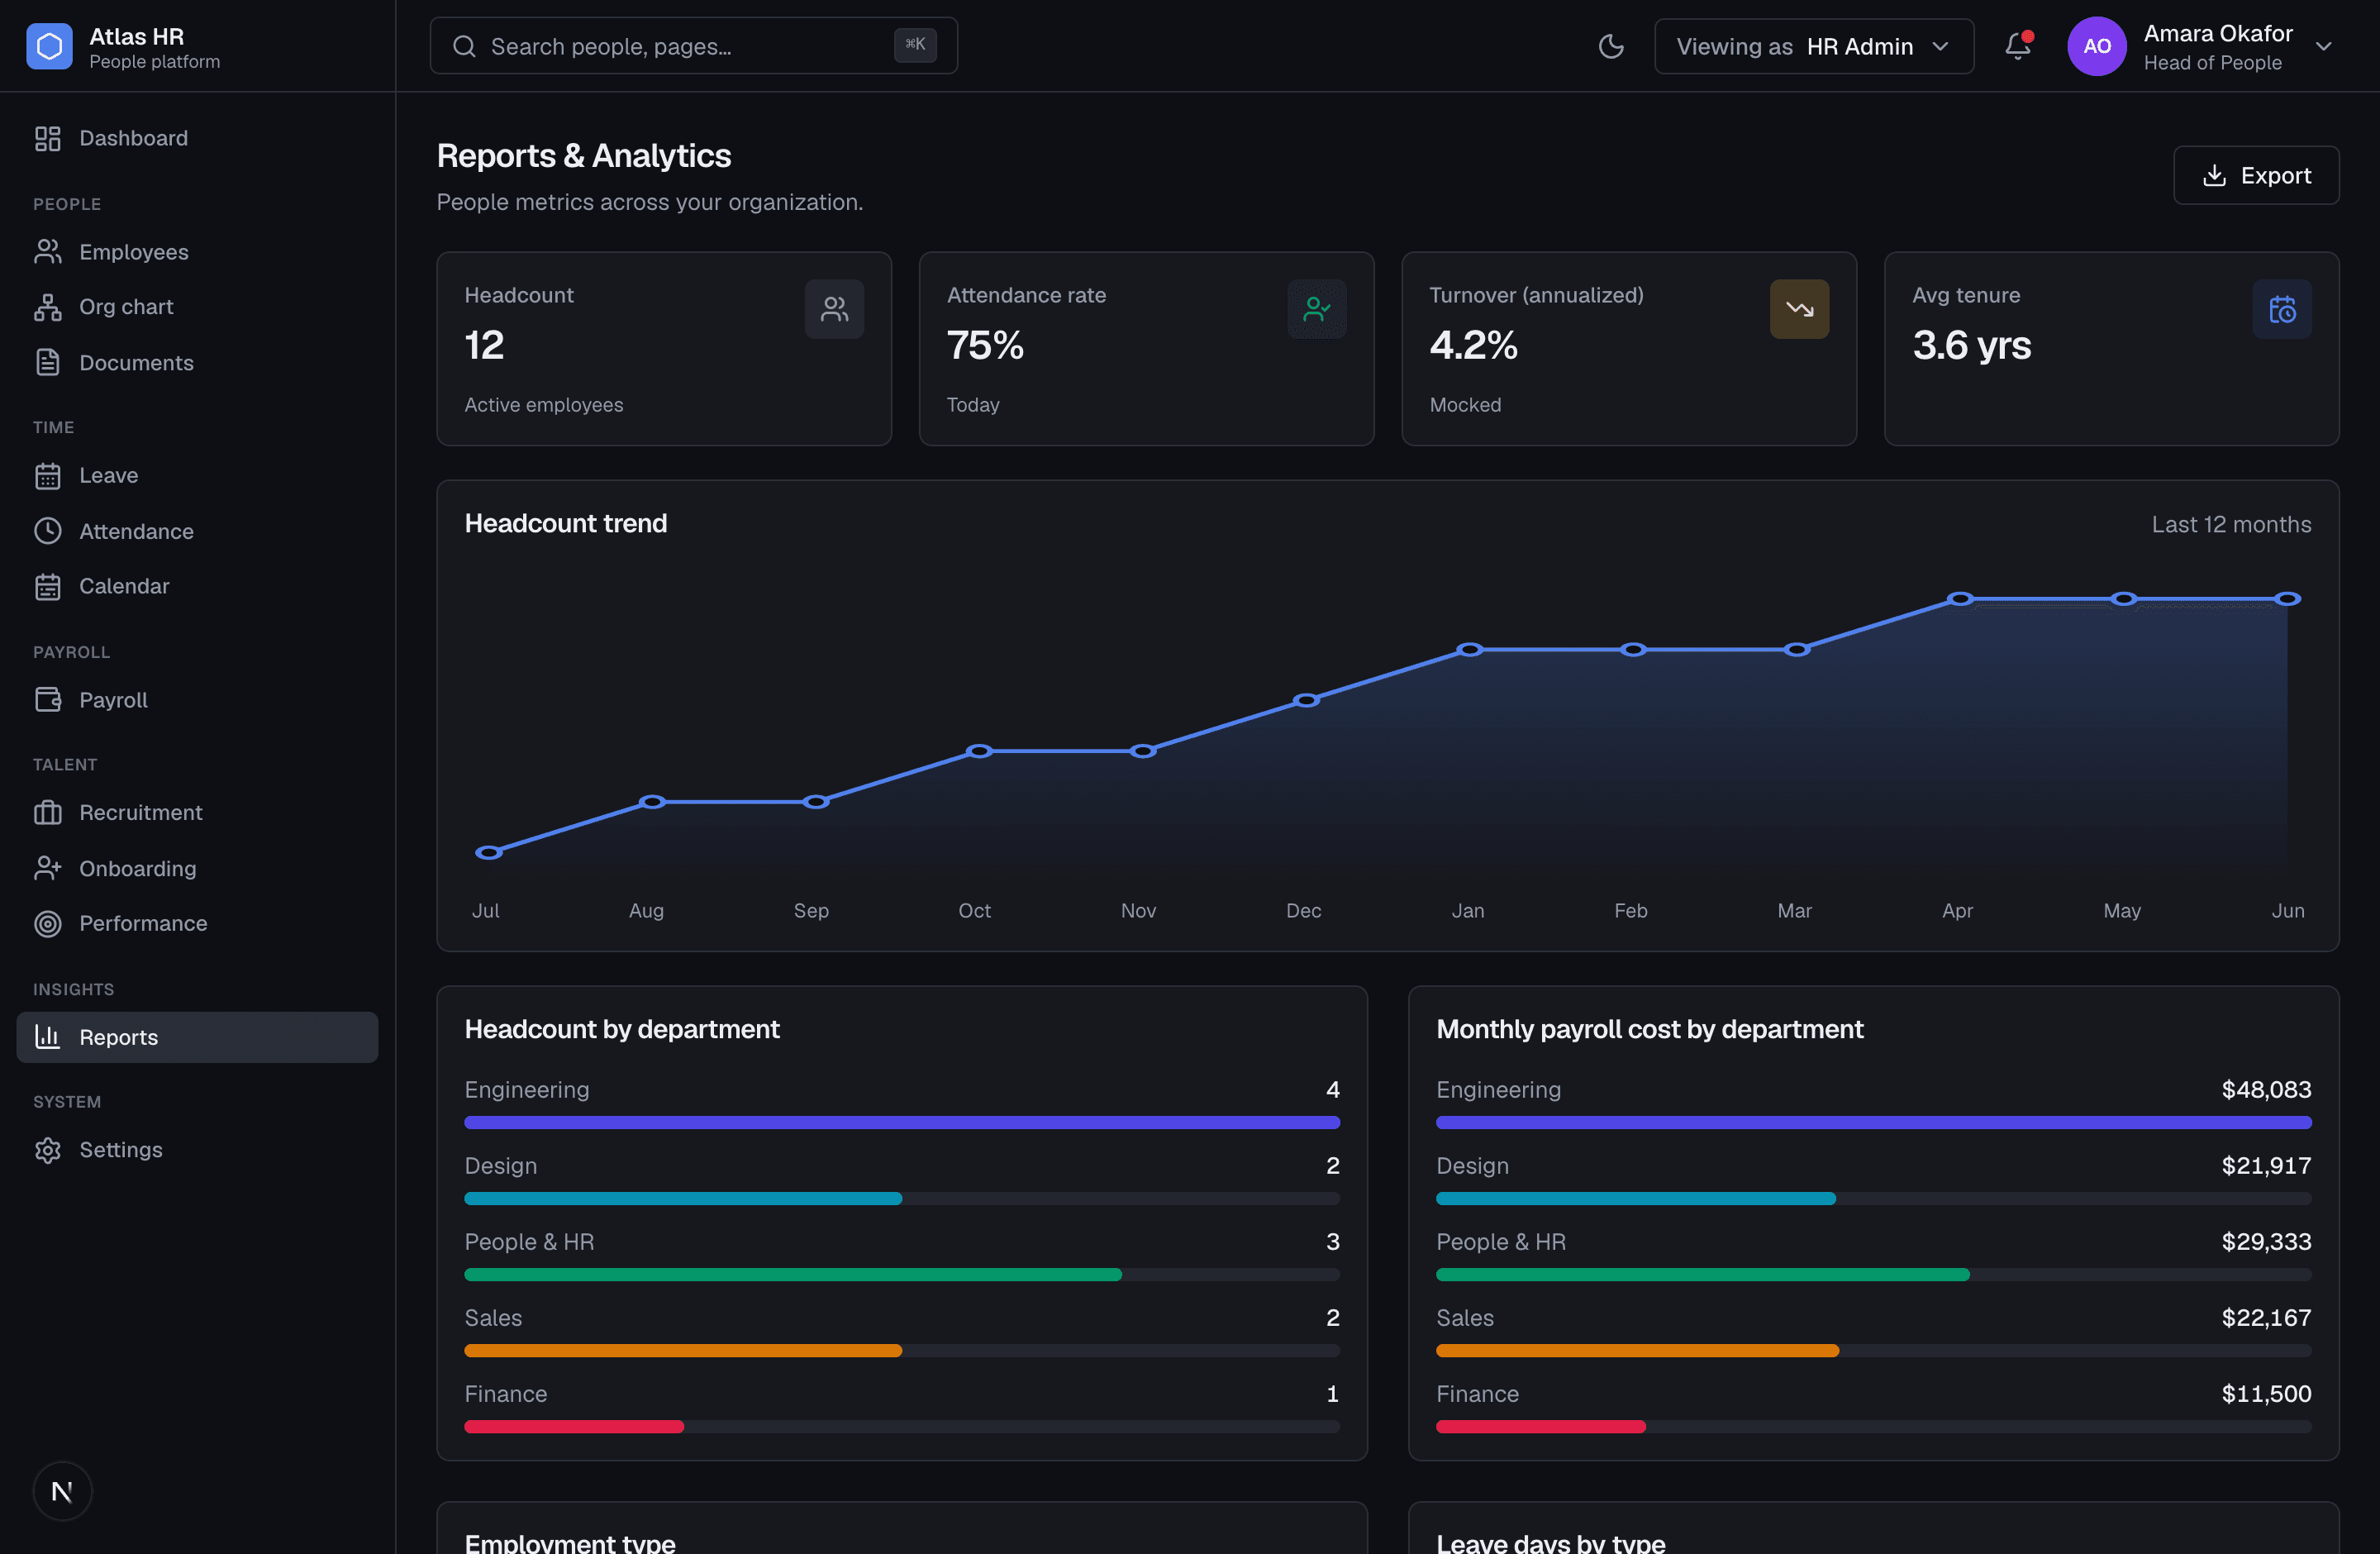
Task: Click the Mar data point on trend
Action: (x=1796, y=650)
